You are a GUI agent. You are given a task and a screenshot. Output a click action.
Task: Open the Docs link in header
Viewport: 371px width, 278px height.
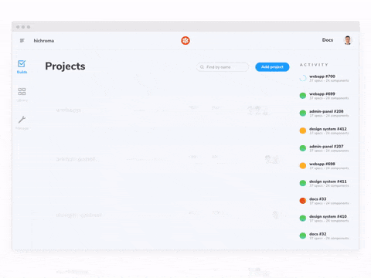[x=328, y=40]
